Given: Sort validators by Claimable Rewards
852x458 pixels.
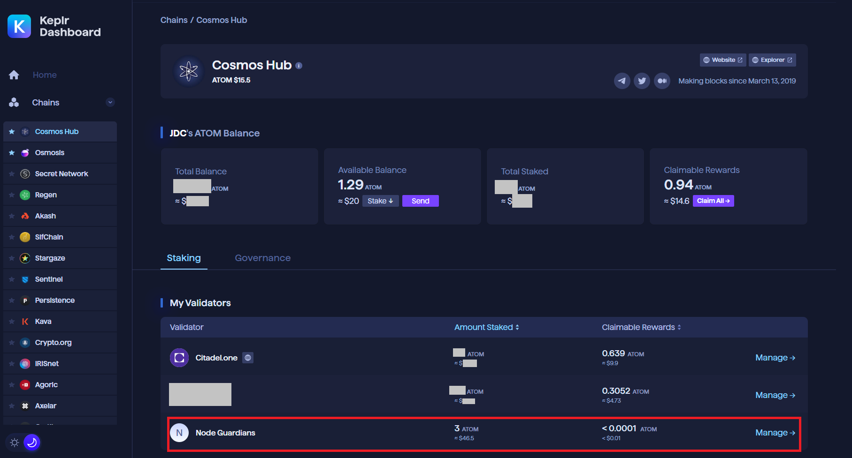Looking at the screenshot, I should 642,327.
